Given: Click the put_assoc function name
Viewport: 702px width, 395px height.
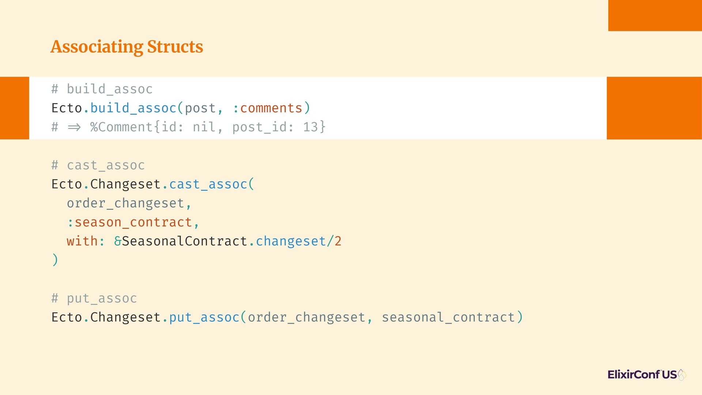Looking at the screenshot, I should 204,317.
